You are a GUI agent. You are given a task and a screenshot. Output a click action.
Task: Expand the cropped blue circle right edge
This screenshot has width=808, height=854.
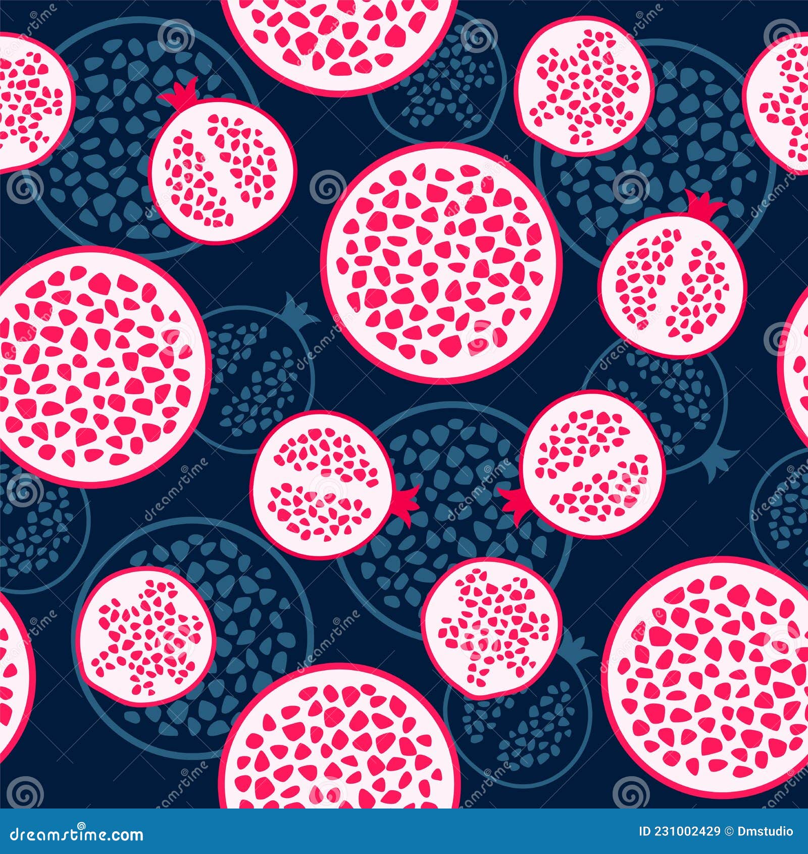pyautogui.click(x=768, y=505)
